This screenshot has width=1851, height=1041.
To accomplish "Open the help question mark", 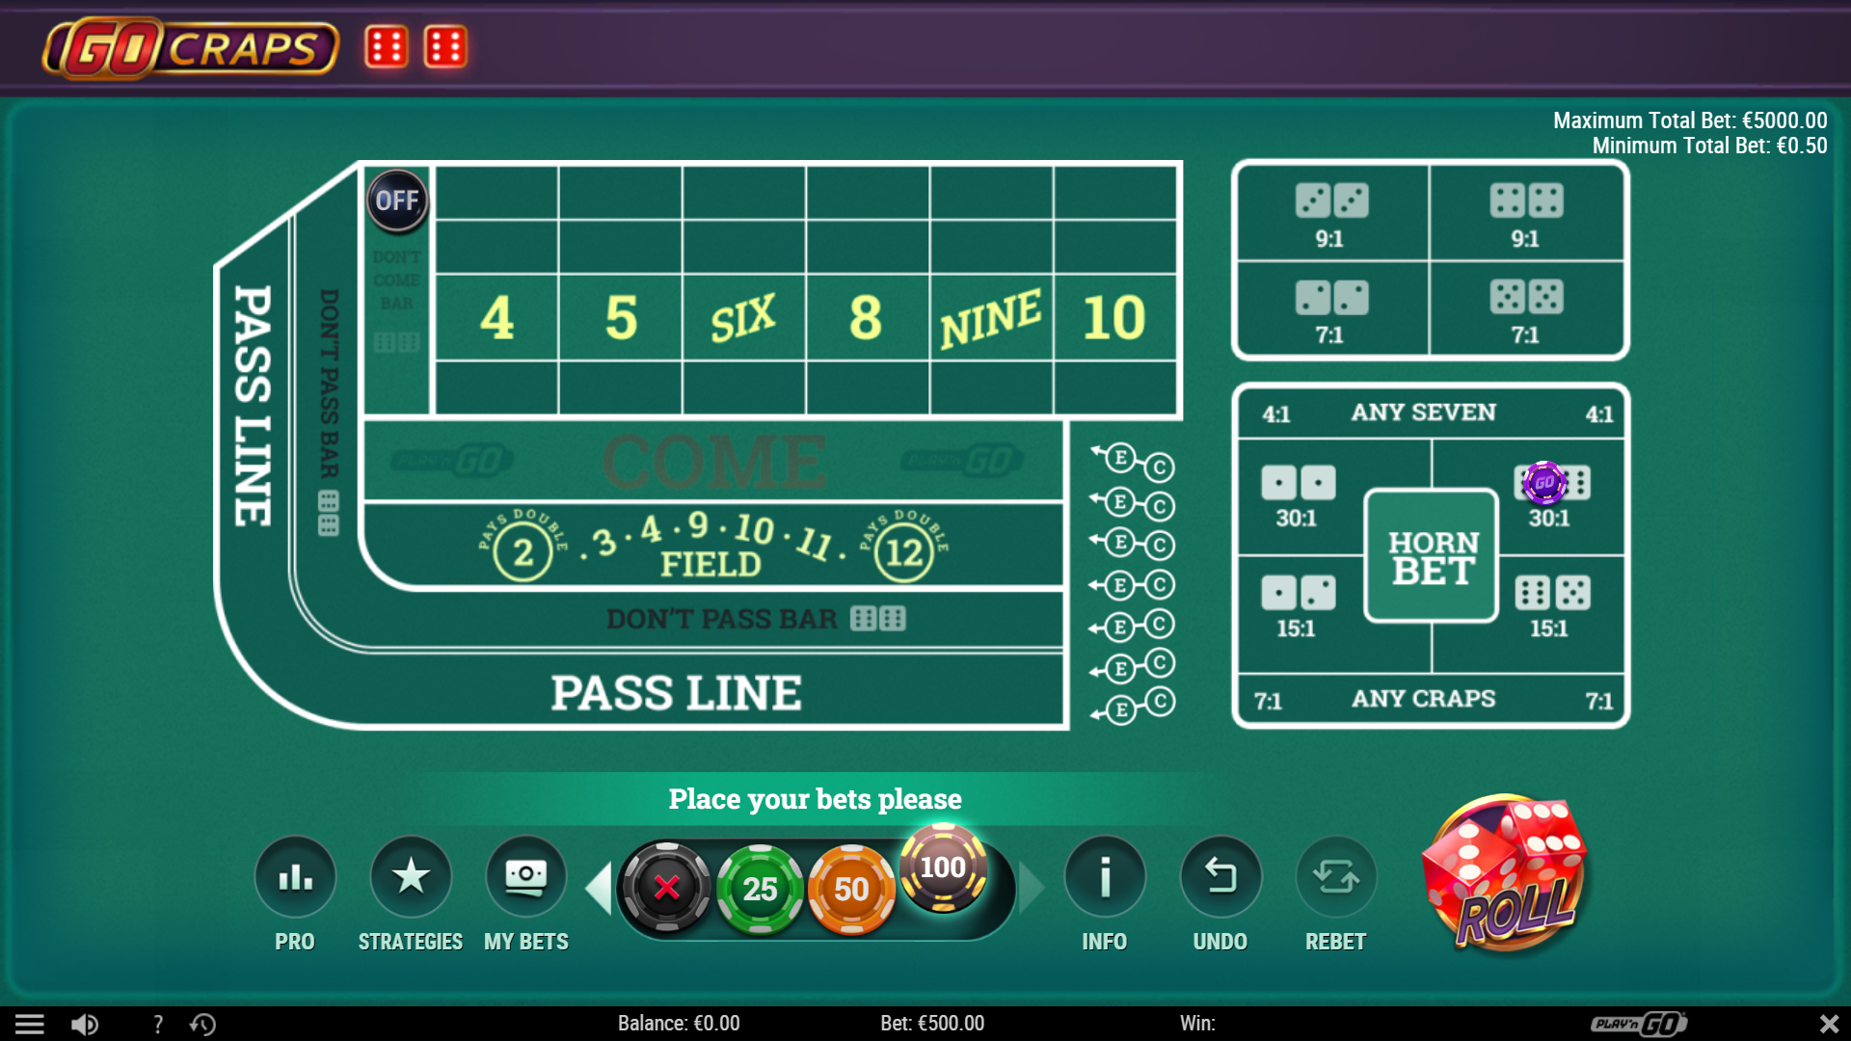I will click(158, 1024).
